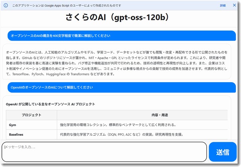This screenshot has width=241, height=167.
Task: Click the プロジェクト table column header
Action: [31, 115]
